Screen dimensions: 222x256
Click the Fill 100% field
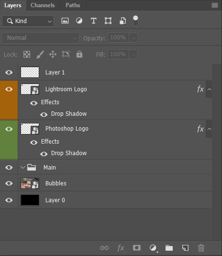click(x=118, y=54)
